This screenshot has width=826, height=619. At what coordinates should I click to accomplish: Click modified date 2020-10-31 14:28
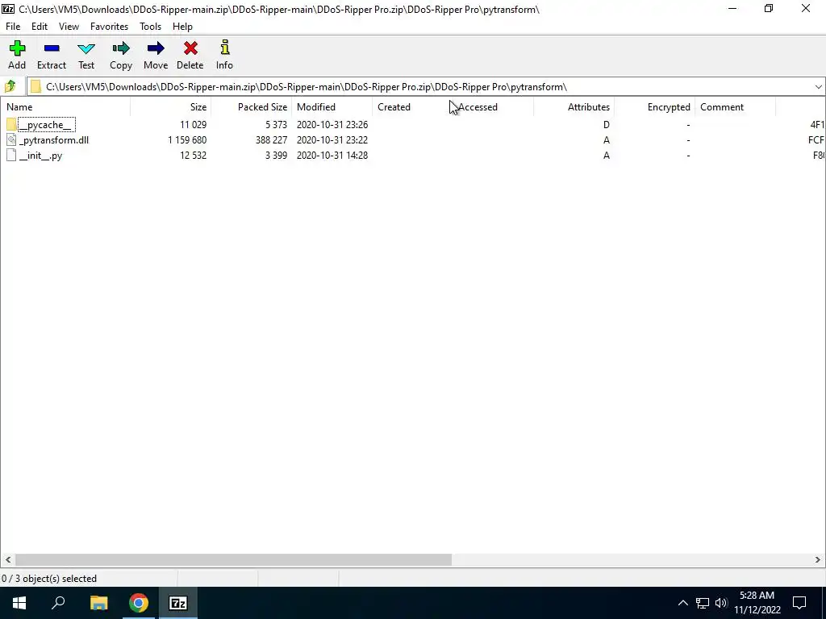point(332,156)
